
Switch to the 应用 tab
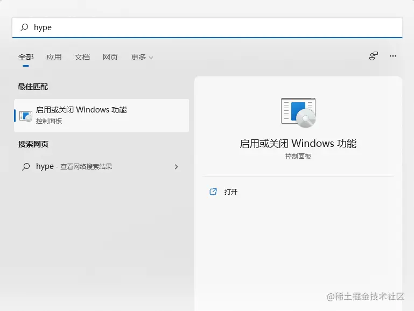(x=54, y=57)
